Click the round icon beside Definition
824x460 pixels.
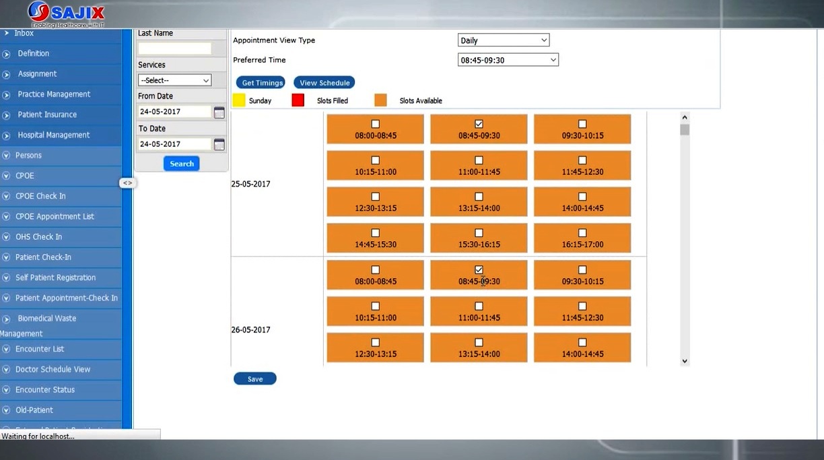[x=6, y=54]
